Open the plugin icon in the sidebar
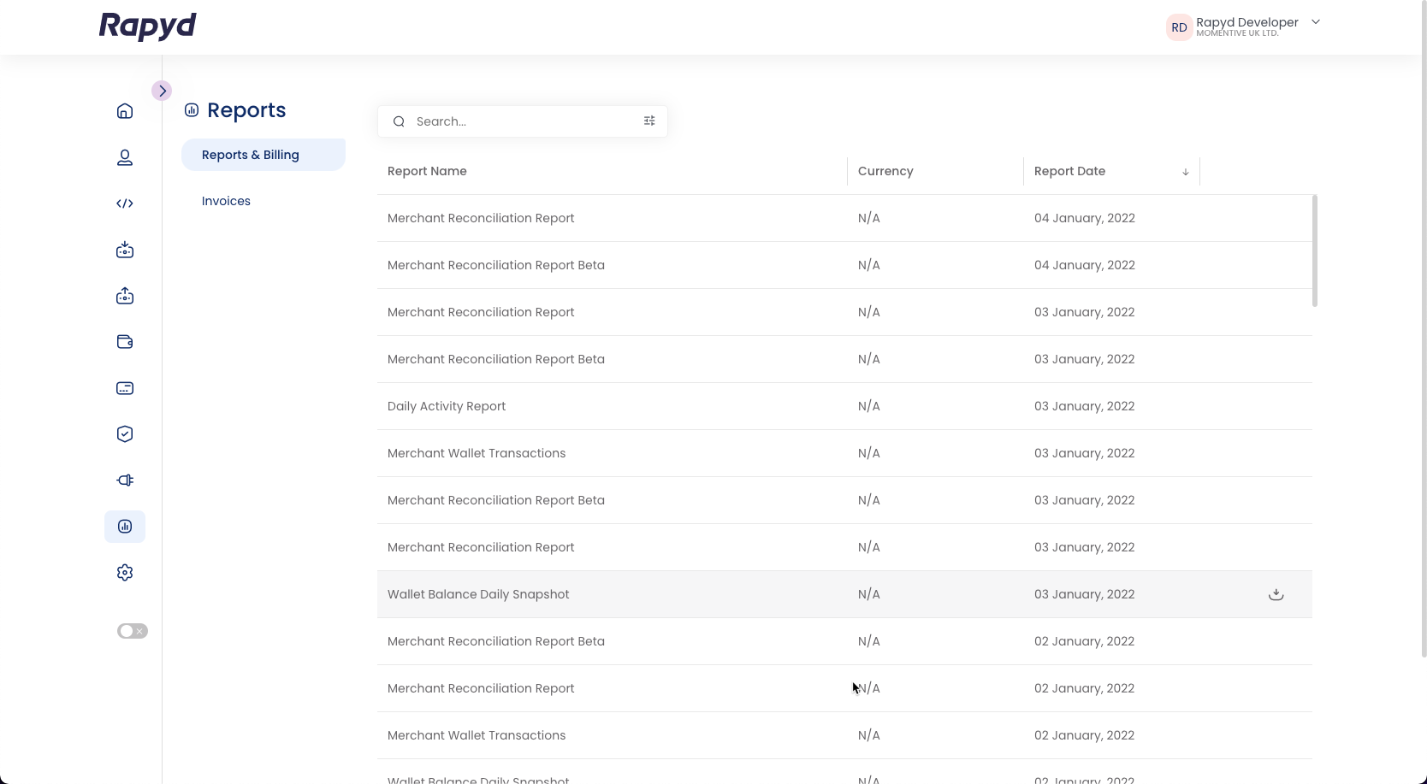Image resolution: width=1427 pixels, height=784 pixels. pos(125,480)
